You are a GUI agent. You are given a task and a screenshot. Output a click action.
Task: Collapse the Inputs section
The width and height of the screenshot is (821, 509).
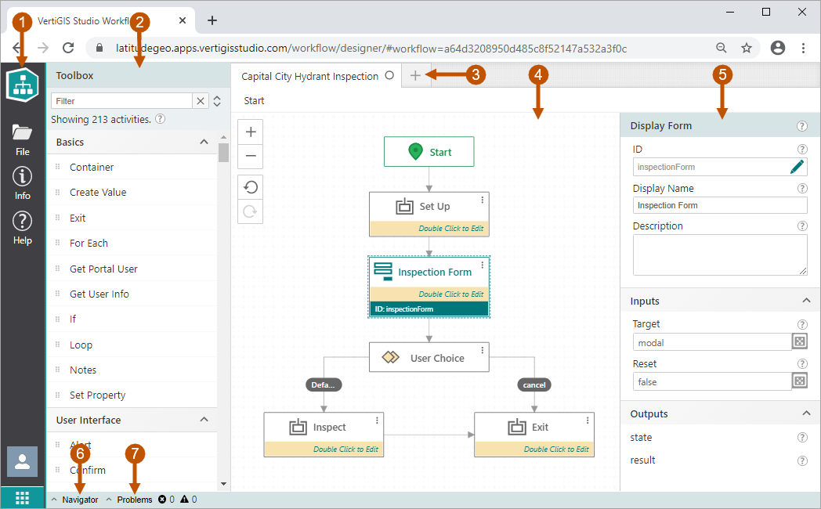click(x=806, y=300)
